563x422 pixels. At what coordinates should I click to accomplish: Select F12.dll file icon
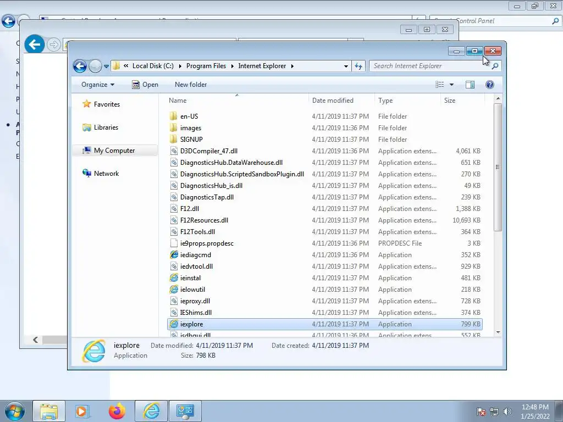[x=173, y=208]
